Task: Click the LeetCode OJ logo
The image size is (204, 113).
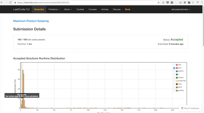Action: click(21, 9)
